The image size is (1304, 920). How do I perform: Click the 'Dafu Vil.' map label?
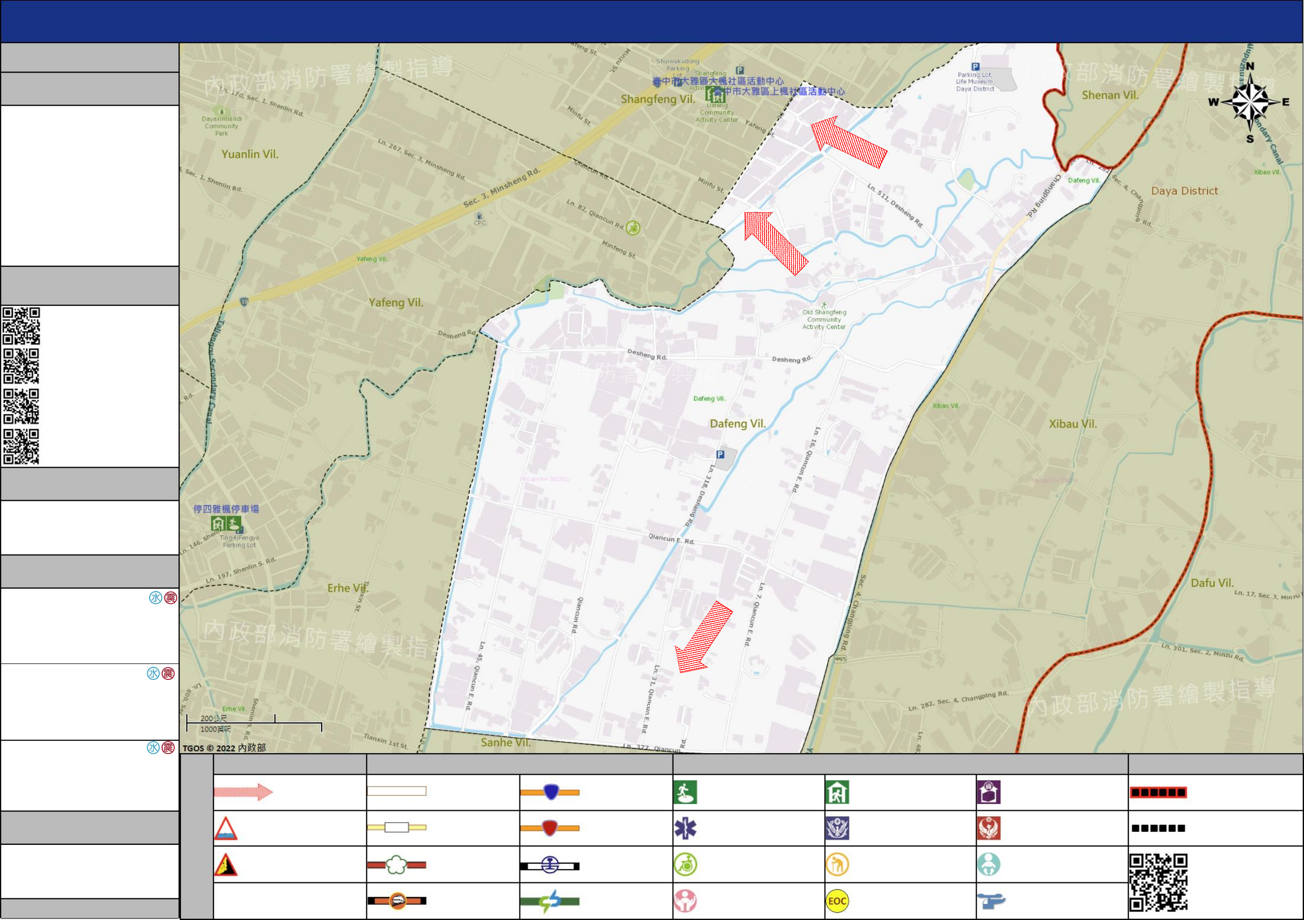tap(1212, 583)
